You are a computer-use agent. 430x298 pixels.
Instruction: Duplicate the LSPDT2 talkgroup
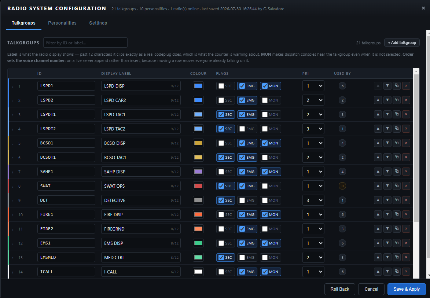(397, 129)
